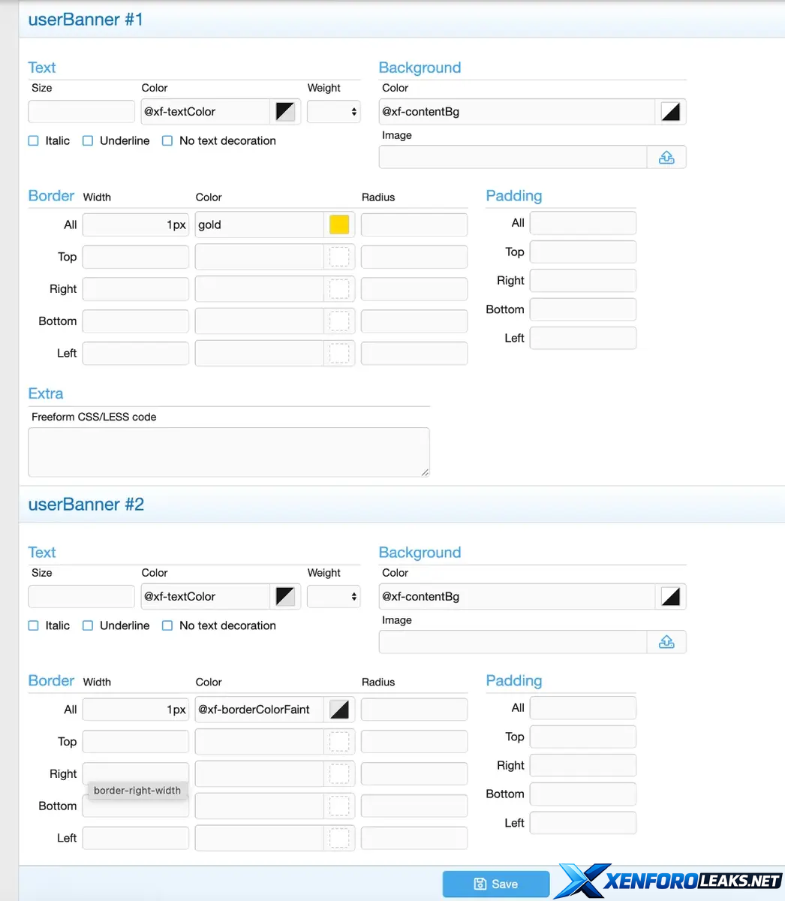The width and height of the screenshot is (785, 901).
Task: Open userBanner #1 background color picker swatch
Action: [x=670, y=112]
